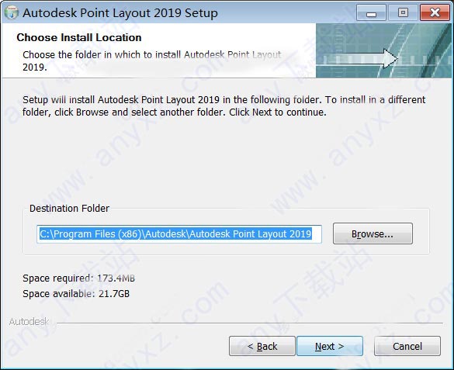This screenshot has width=454, height=370.
Task: Open the Browse... folder dialog
Action: pos(373,233)
